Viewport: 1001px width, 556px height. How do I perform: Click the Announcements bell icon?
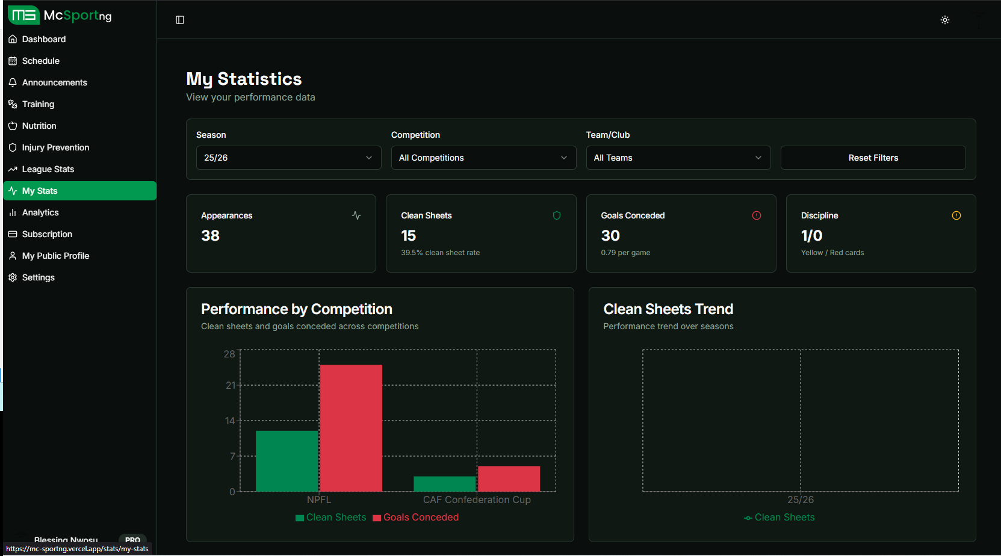click(13, 82)
